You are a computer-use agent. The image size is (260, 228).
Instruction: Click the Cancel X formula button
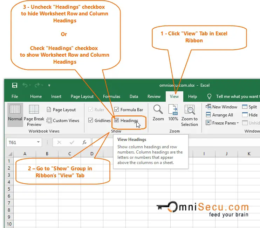pyautogui.click(x=59, y=142)
